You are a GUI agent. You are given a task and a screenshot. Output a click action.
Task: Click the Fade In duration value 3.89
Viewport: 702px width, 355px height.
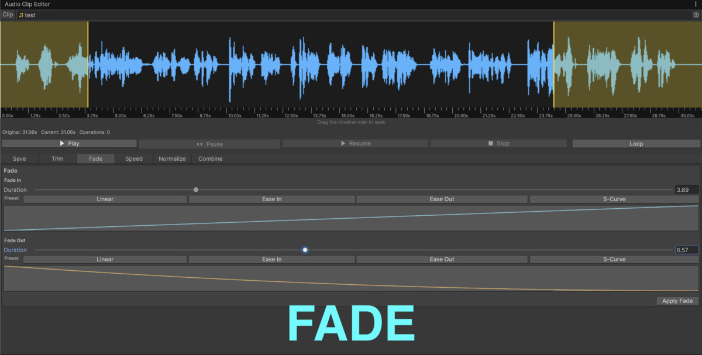pos(686,189)
